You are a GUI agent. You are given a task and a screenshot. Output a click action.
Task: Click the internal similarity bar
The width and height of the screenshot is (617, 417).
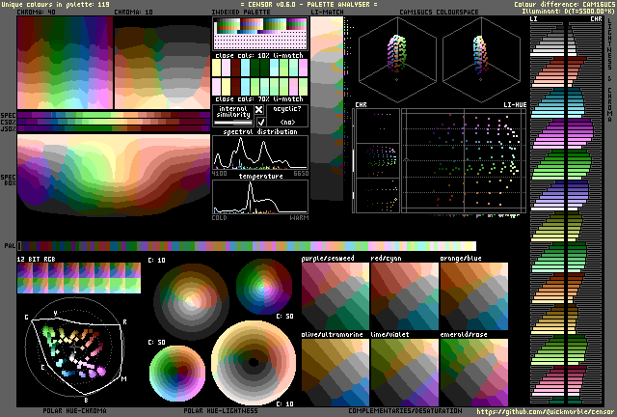click(x=232, y=123)
